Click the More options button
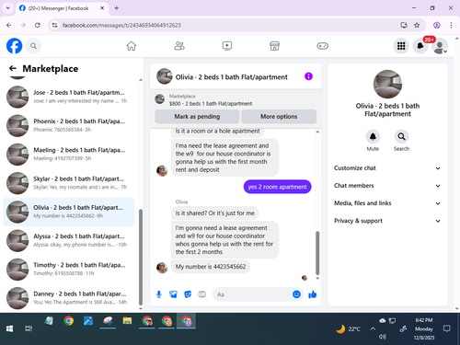460x345 pixels. pos(279,117)
